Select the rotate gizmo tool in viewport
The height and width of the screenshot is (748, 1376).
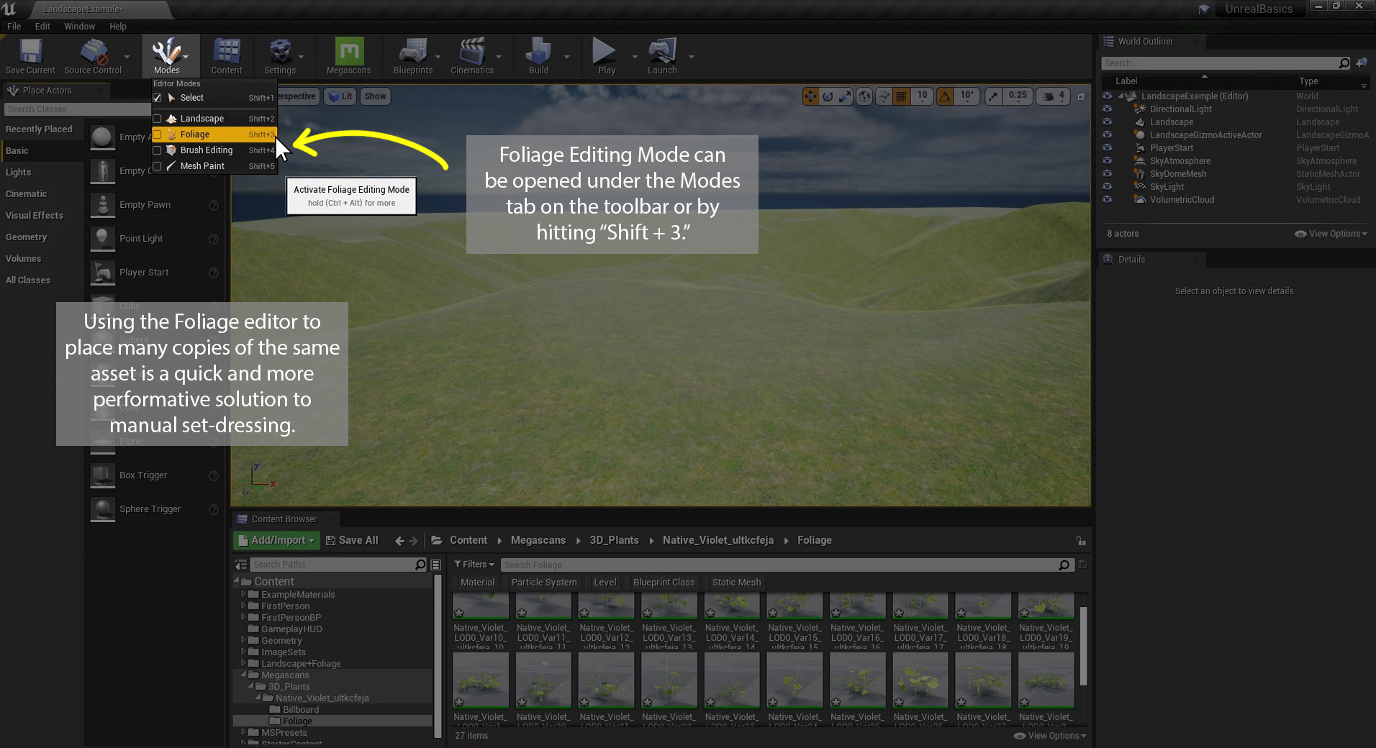point(828,96)
